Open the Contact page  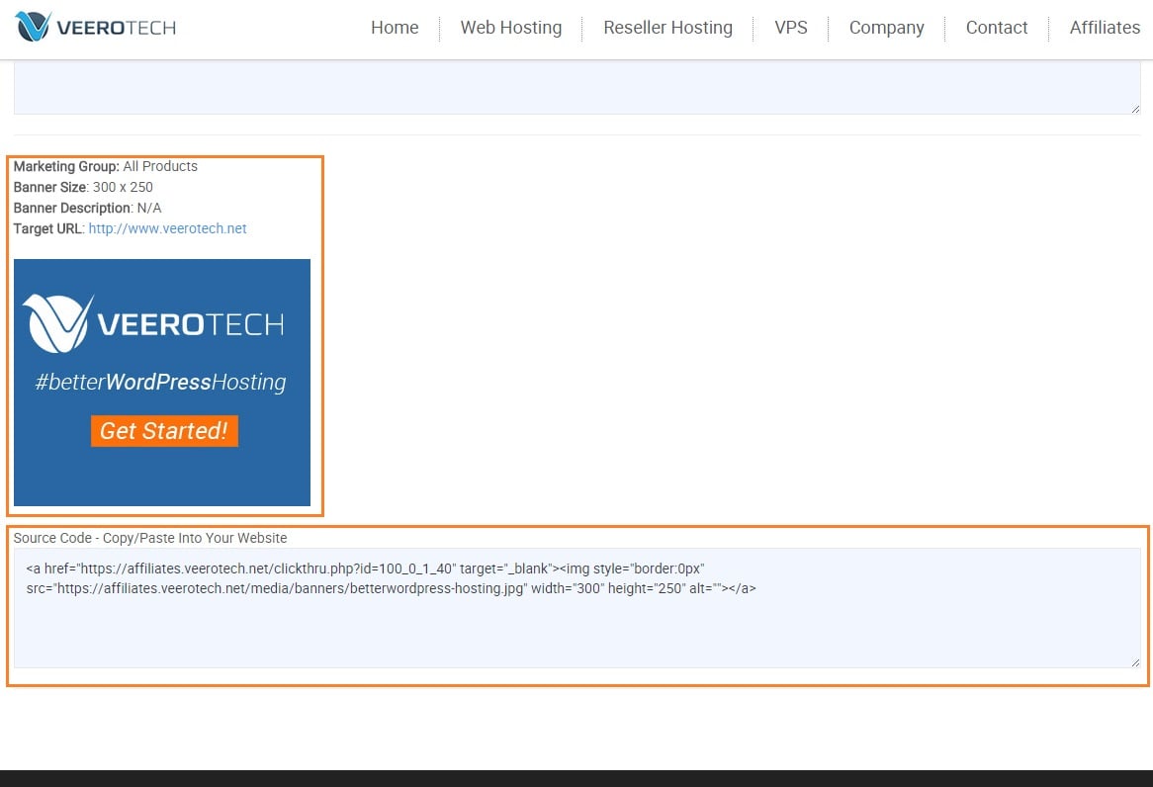(x=997, y=28)
